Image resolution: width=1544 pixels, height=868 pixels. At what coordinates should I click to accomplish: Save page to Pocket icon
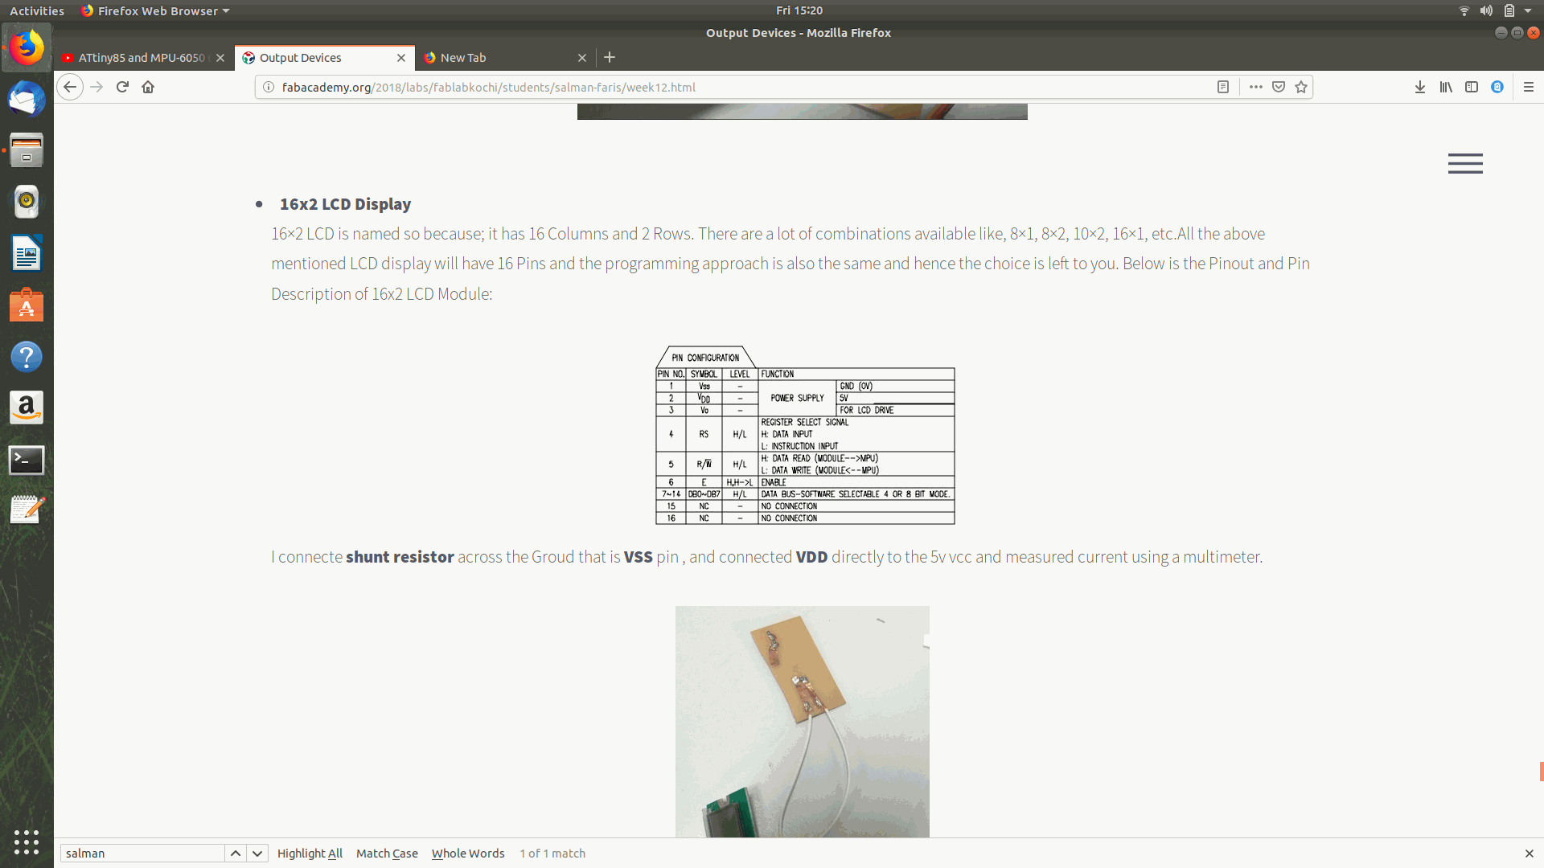(1279, 87)
